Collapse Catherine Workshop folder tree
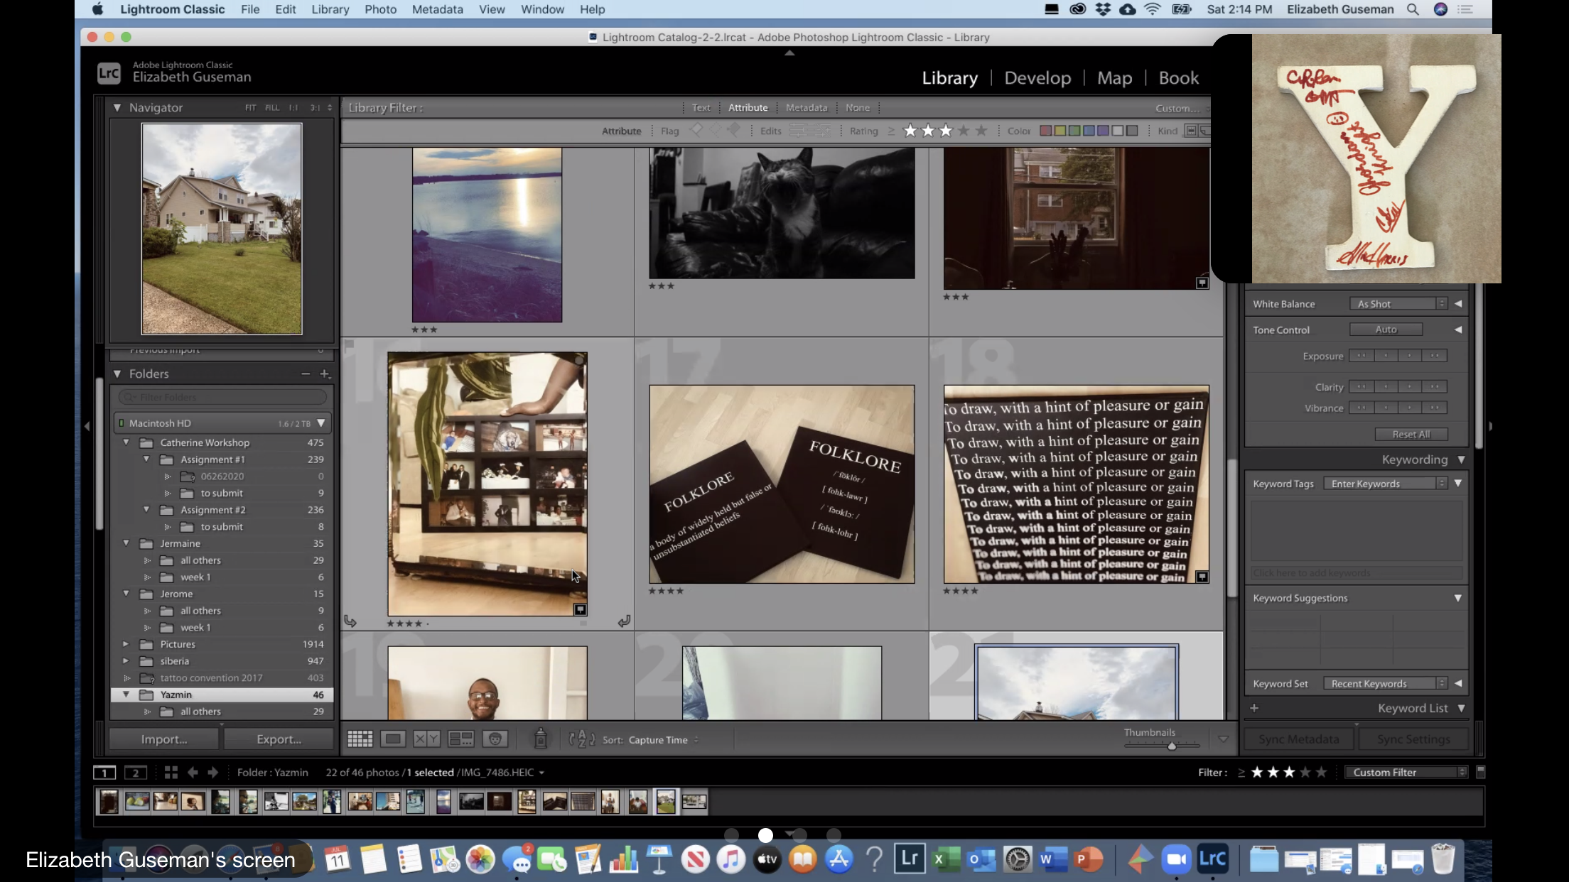 (x=126, y=442)
